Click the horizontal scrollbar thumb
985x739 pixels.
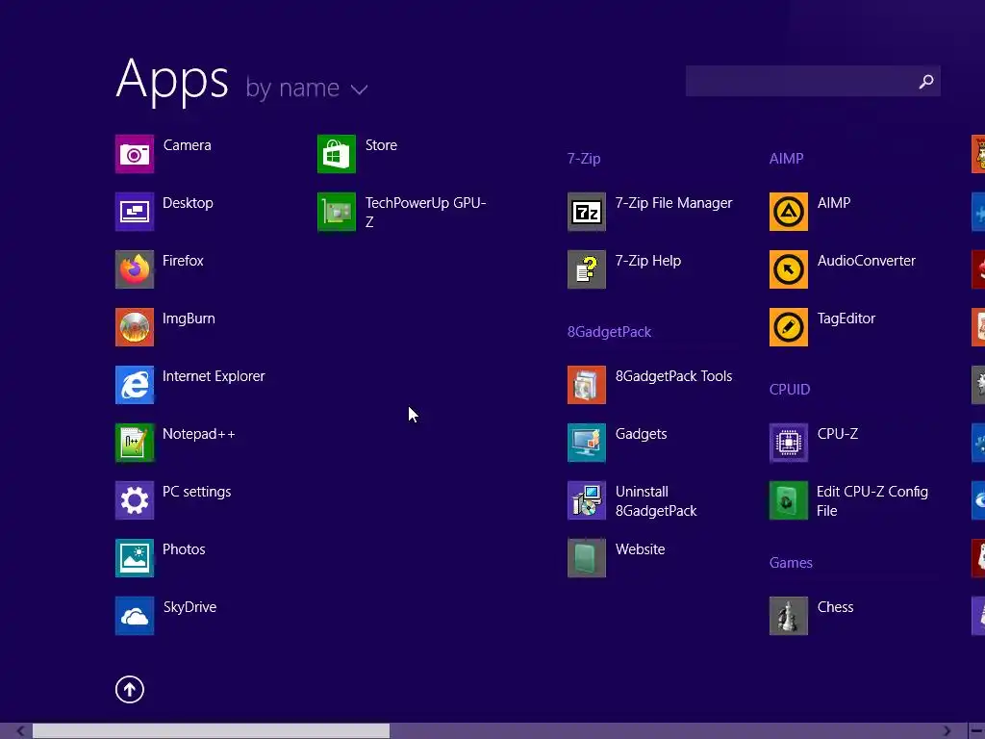(211, 731)
